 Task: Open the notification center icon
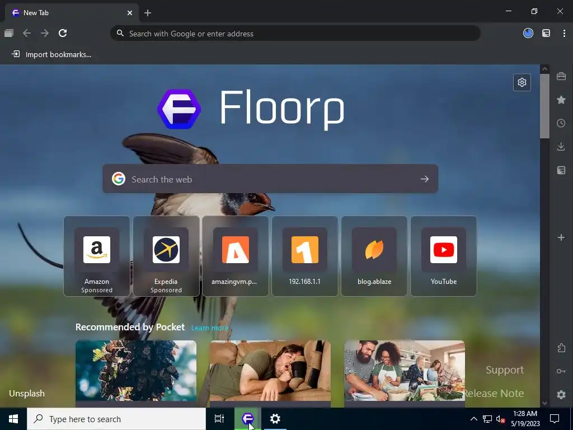[555, 419]
